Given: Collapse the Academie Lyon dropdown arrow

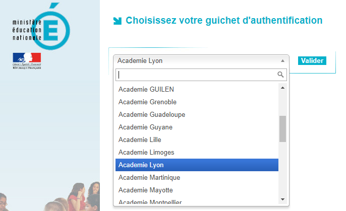Looking at the screenshot, I should pos(282,61).
